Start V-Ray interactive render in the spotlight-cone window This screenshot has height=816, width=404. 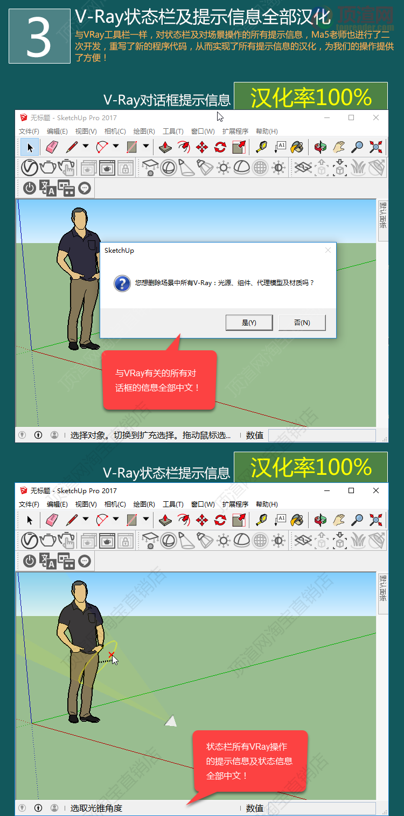click(66, 541)
